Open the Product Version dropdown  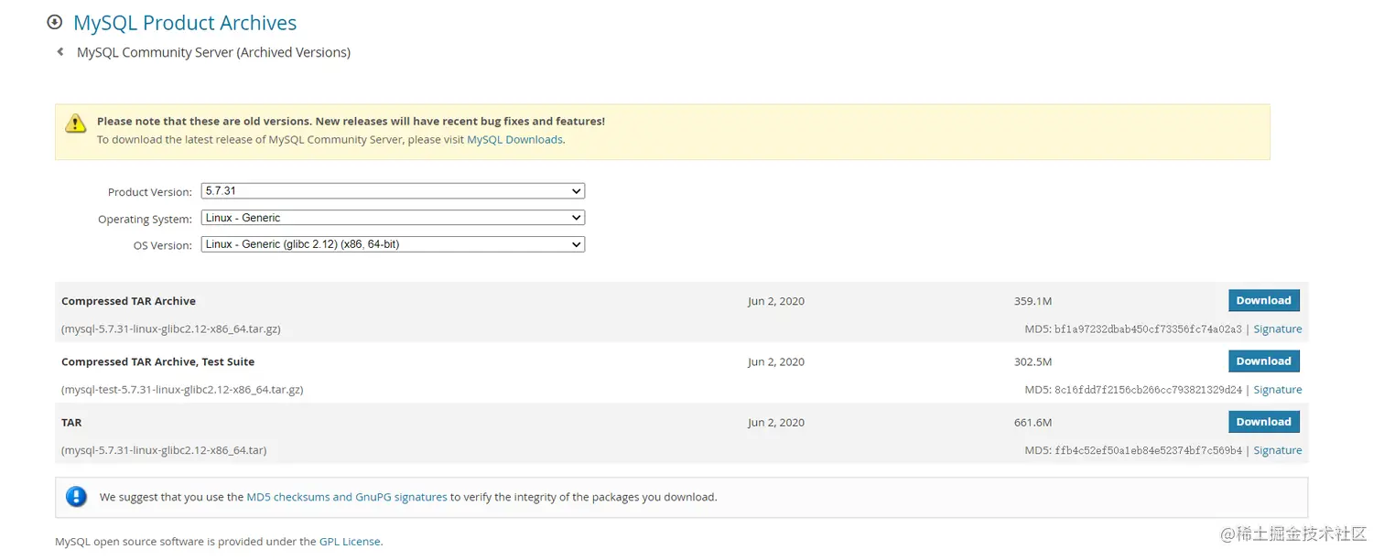pos(393,191)
